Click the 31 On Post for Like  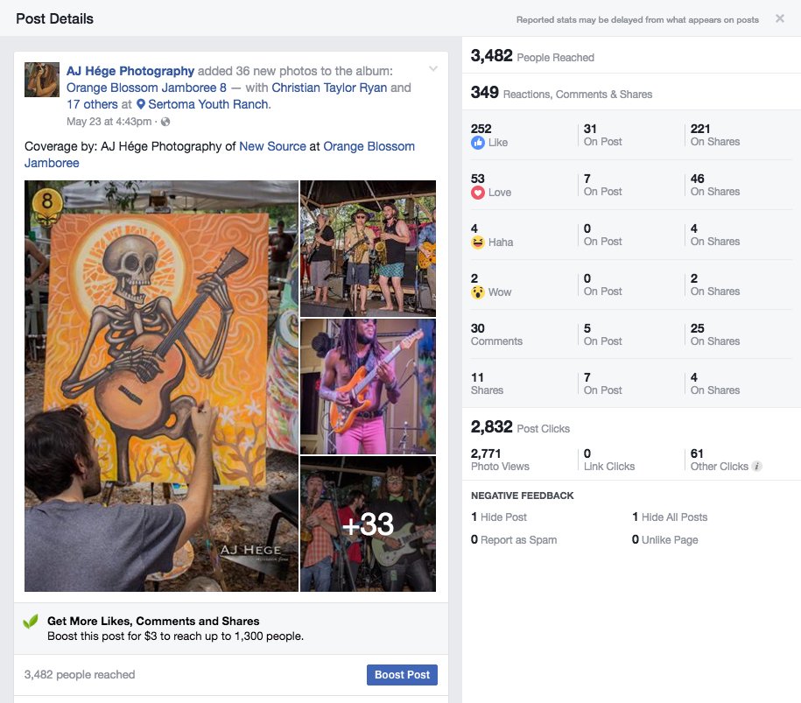coord(603,135)
